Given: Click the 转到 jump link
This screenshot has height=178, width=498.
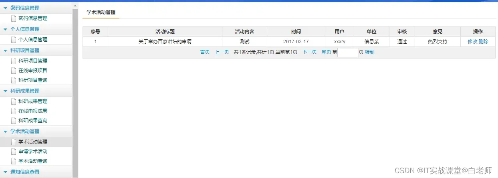Looking at the screenshot, I should click(x=369, y=53).
